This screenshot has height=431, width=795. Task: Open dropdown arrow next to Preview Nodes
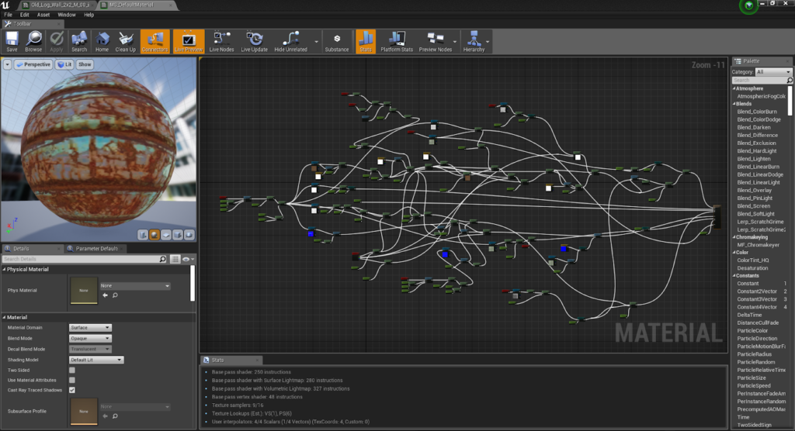click(x=455, y=42)
